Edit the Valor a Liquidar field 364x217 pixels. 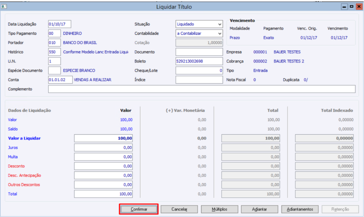point(103,139)
